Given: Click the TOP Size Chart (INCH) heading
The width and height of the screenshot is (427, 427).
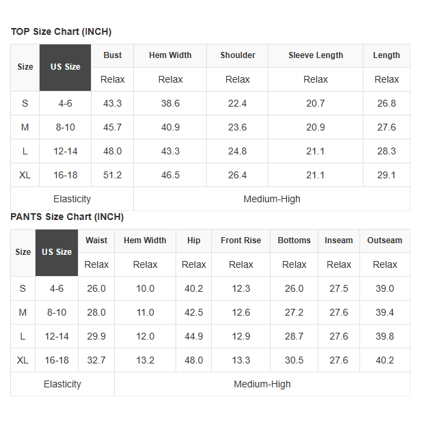Looking at the screenshot, I should pos(61,32).
